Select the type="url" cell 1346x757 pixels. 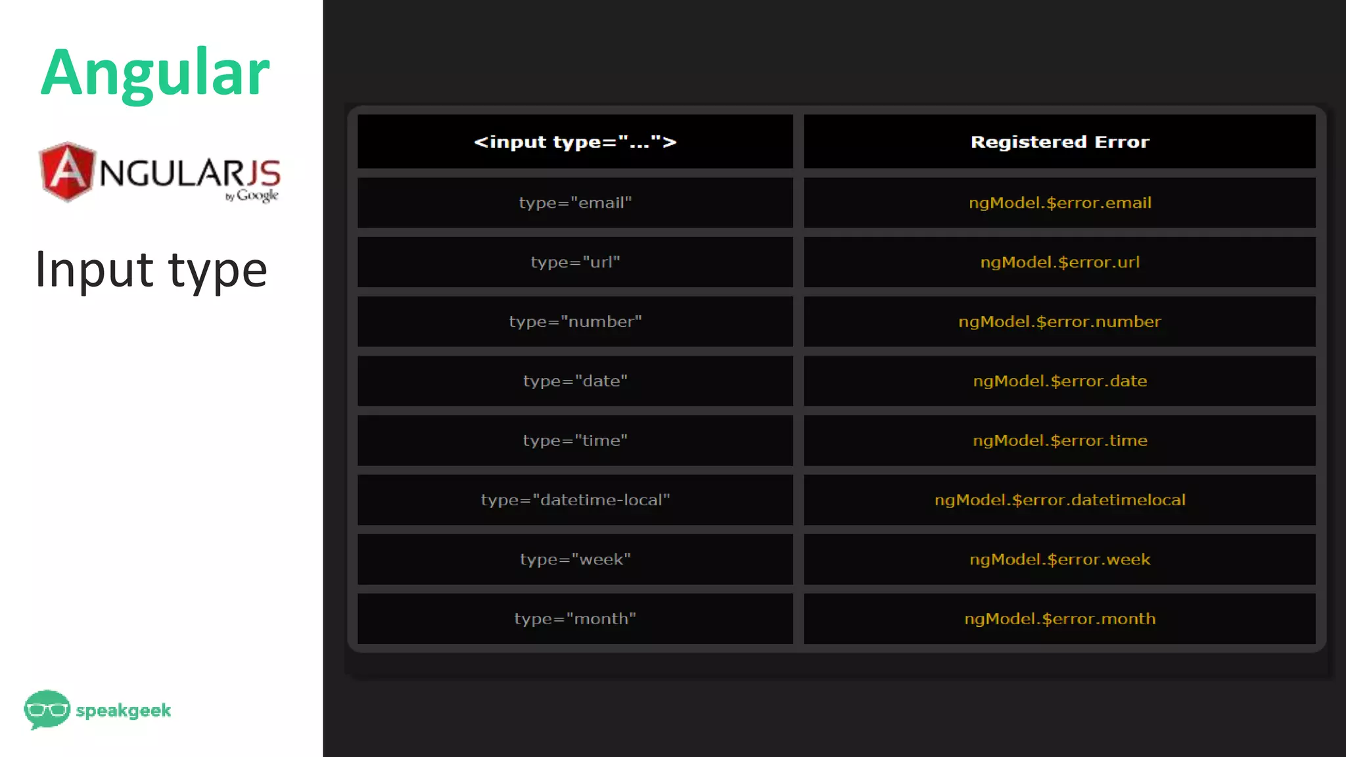pyautogui.click(x=575, y=262)
